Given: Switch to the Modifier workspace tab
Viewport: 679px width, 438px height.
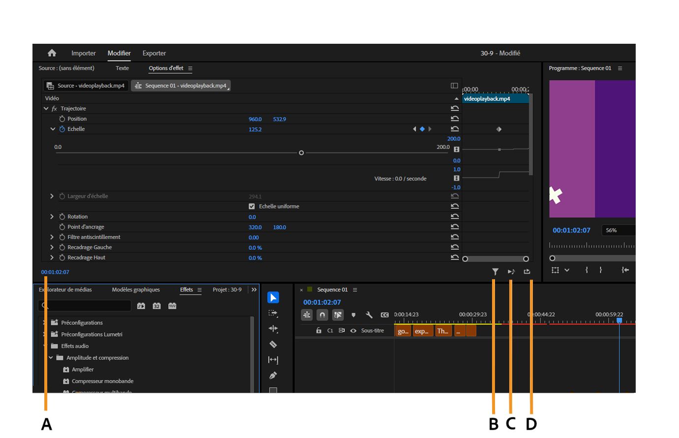Looking at the screenshot, I should 119,53.
